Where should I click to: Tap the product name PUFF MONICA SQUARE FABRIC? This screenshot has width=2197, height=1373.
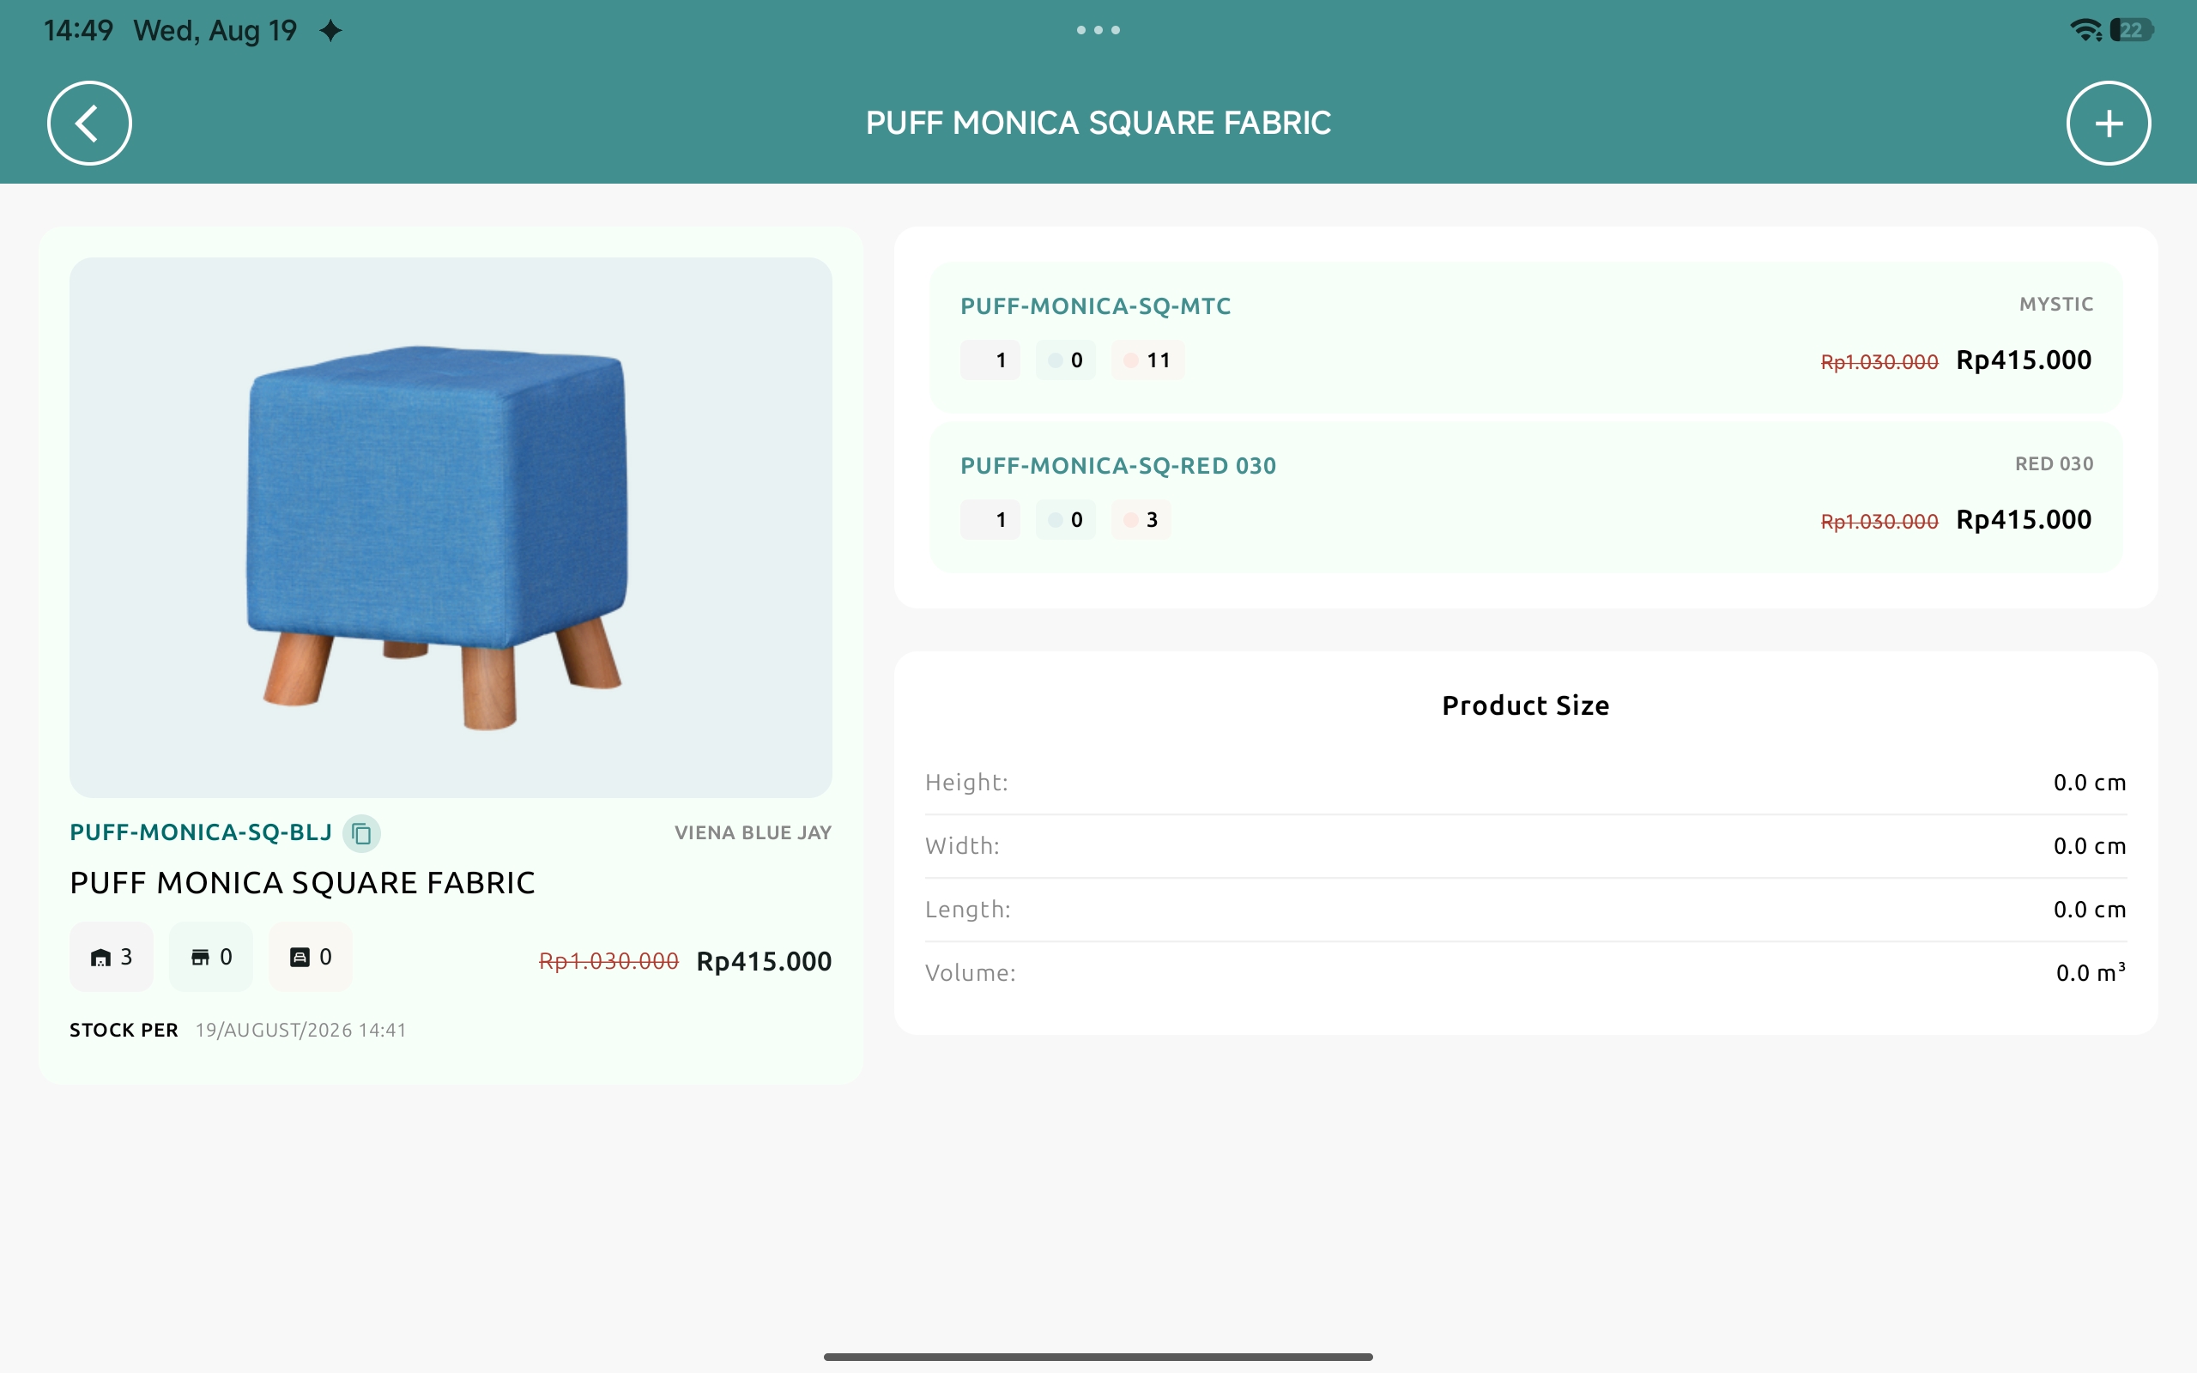click(302, 883)
